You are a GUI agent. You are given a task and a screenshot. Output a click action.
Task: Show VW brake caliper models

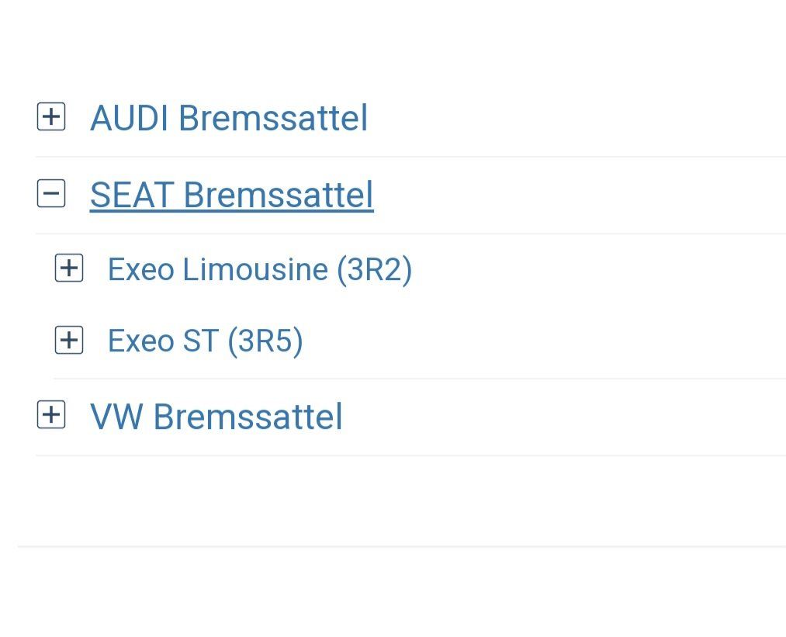pyautogui.click(x=51, y=416)
